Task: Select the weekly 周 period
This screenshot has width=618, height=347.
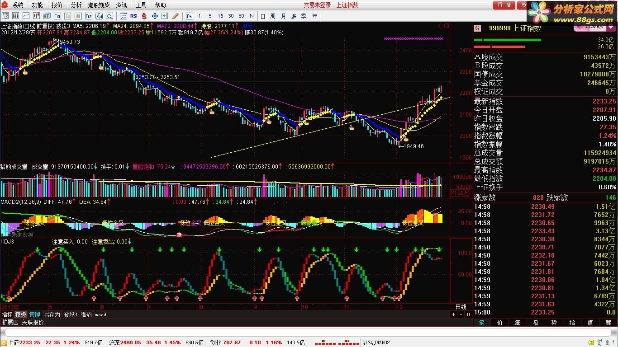Action: (x=273, y=16)
